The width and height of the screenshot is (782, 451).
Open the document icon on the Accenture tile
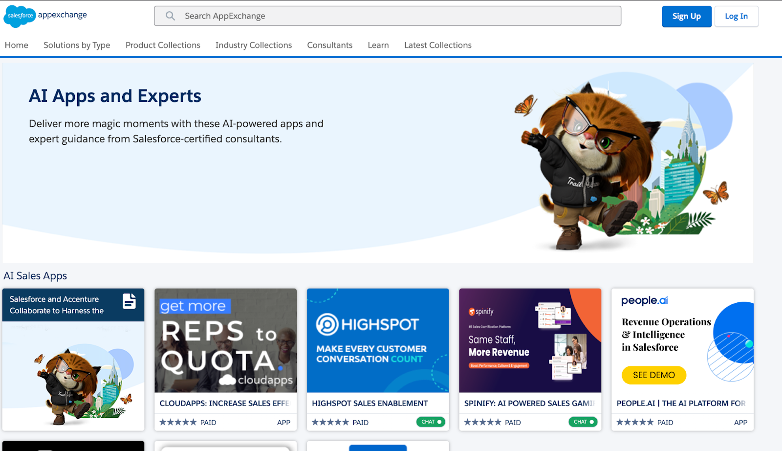pyautogui.click(x=129, y=302)
